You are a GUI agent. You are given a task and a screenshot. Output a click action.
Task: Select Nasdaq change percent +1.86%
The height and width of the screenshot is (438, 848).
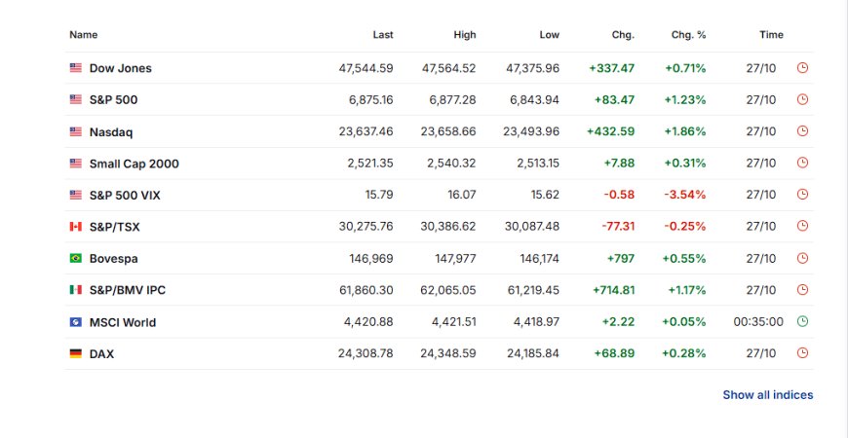[x=684, y=131]
